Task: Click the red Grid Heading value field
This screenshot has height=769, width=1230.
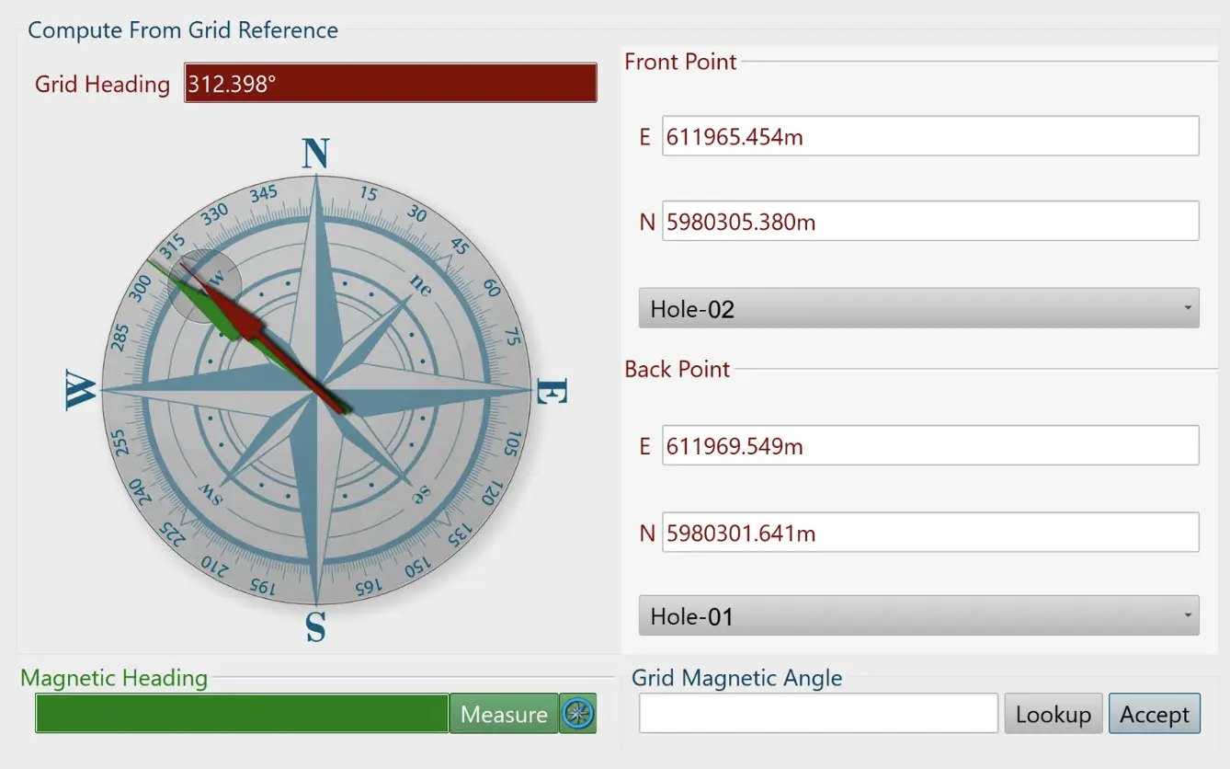Action: point(390,84)
